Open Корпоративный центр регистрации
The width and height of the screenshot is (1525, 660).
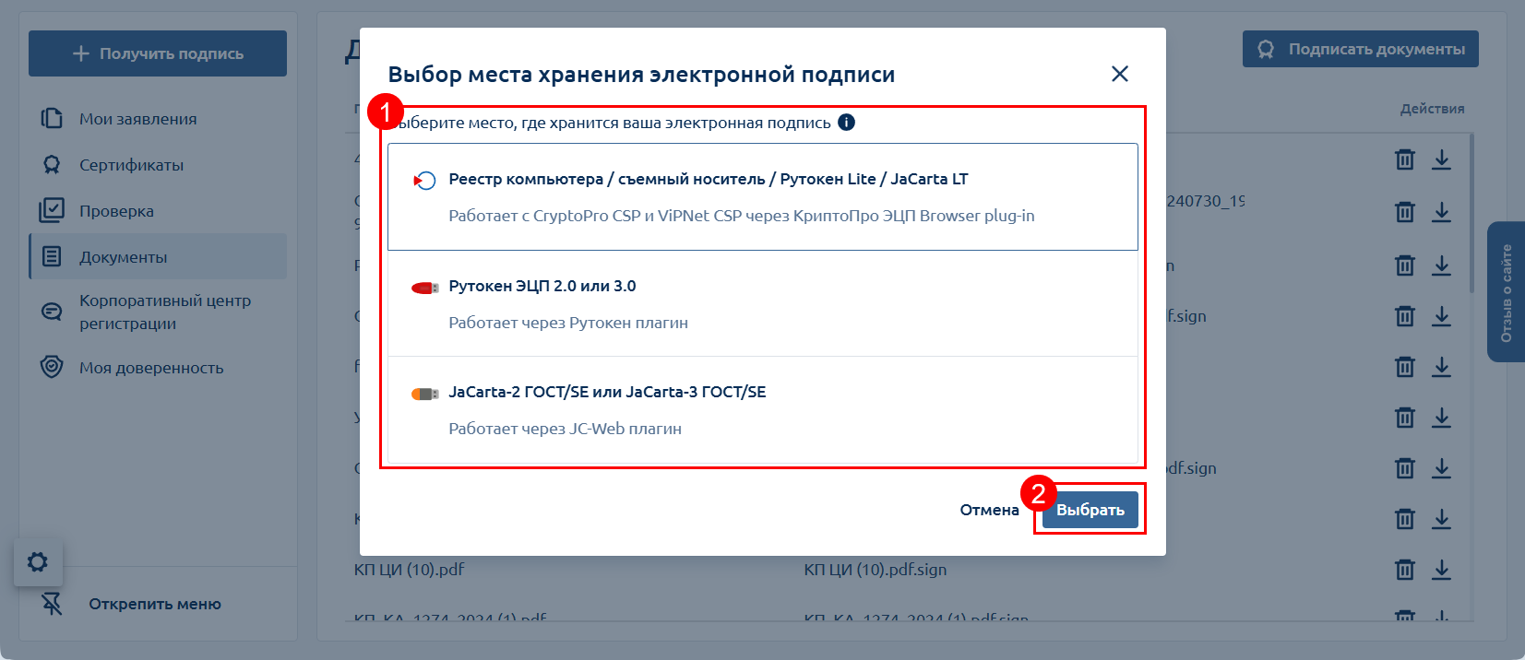[x=164, y=312]
